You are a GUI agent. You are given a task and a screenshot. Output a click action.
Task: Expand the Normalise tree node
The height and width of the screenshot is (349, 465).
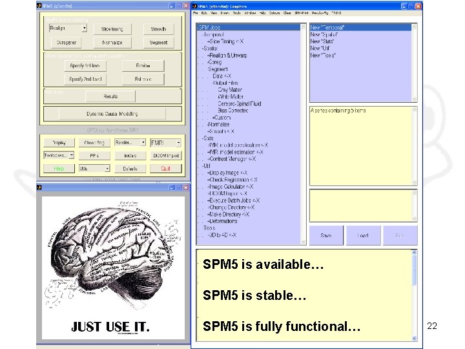(x=218, y=124)
